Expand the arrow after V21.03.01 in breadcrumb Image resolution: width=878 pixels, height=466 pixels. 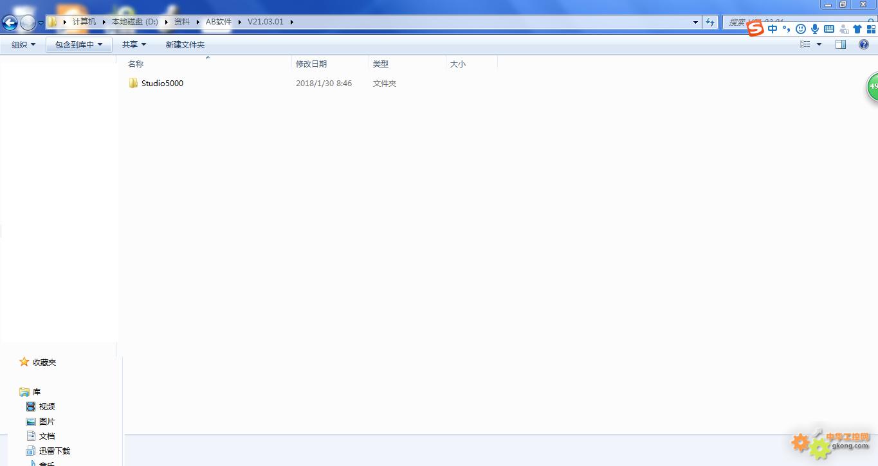pos(291,22)
